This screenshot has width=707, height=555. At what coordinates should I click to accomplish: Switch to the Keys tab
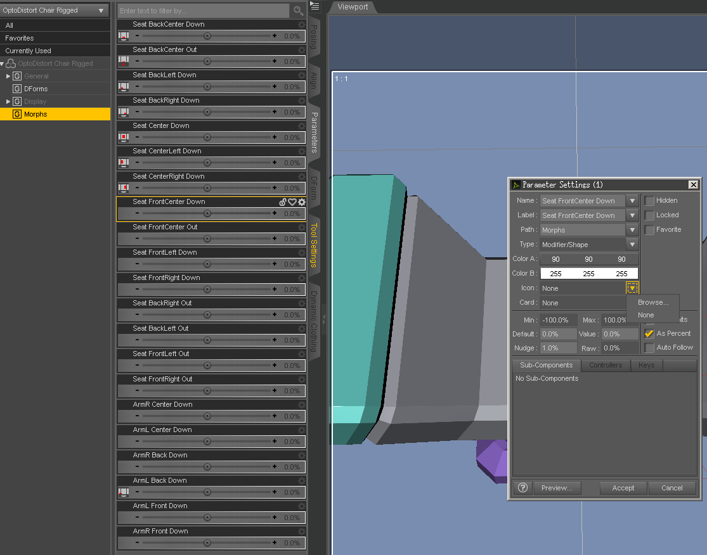646,365
